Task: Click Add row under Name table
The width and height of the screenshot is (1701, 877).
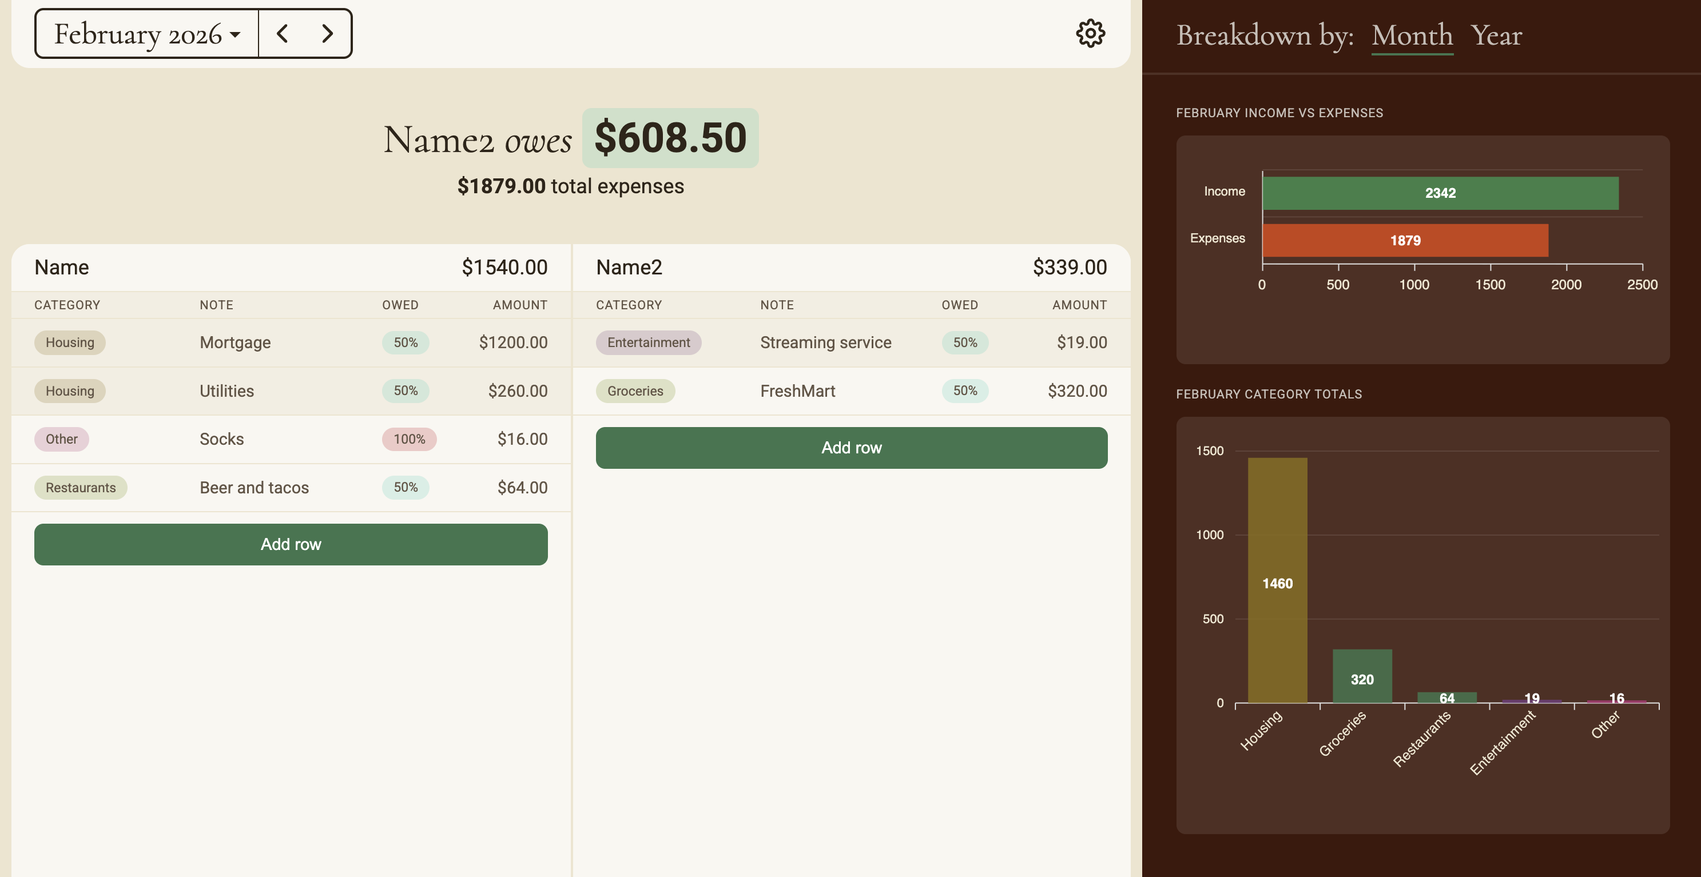Action: click(x=291, y=544)
